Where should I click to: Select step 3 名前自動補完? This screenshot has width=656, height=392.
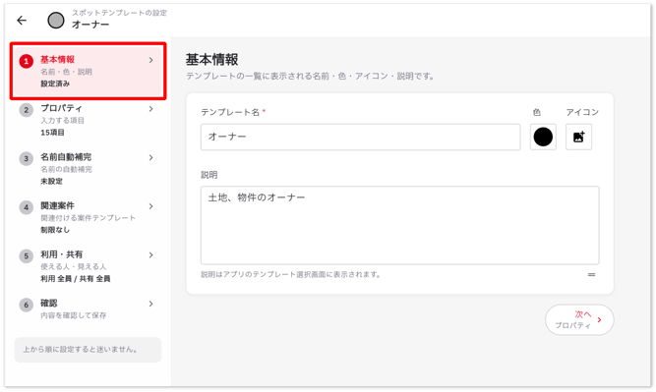point(88,169)
